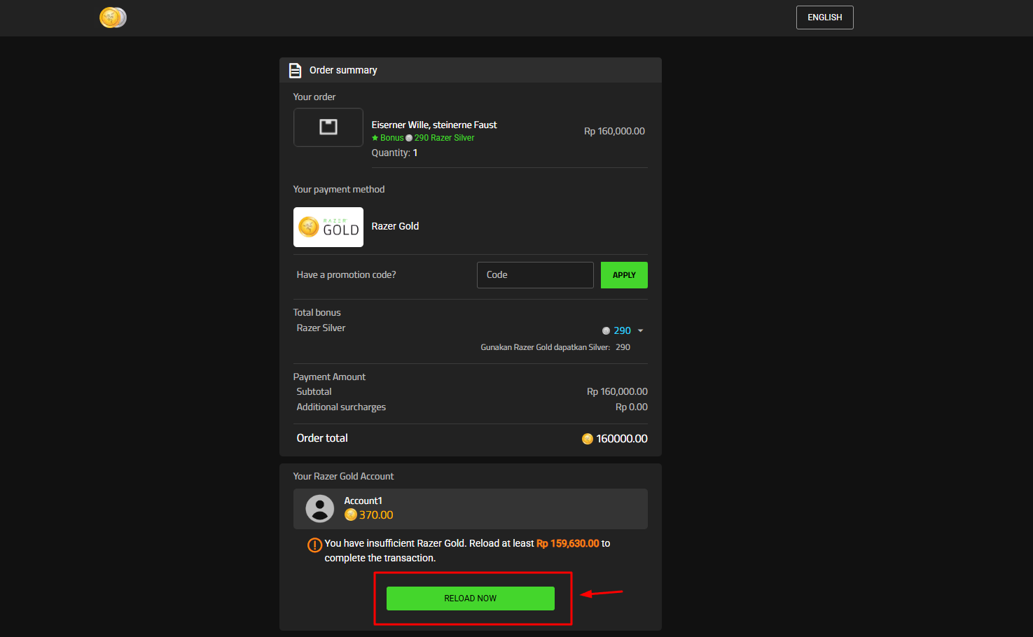Click the Additional surcharges Rp 0.00 value

coord(632,407)
